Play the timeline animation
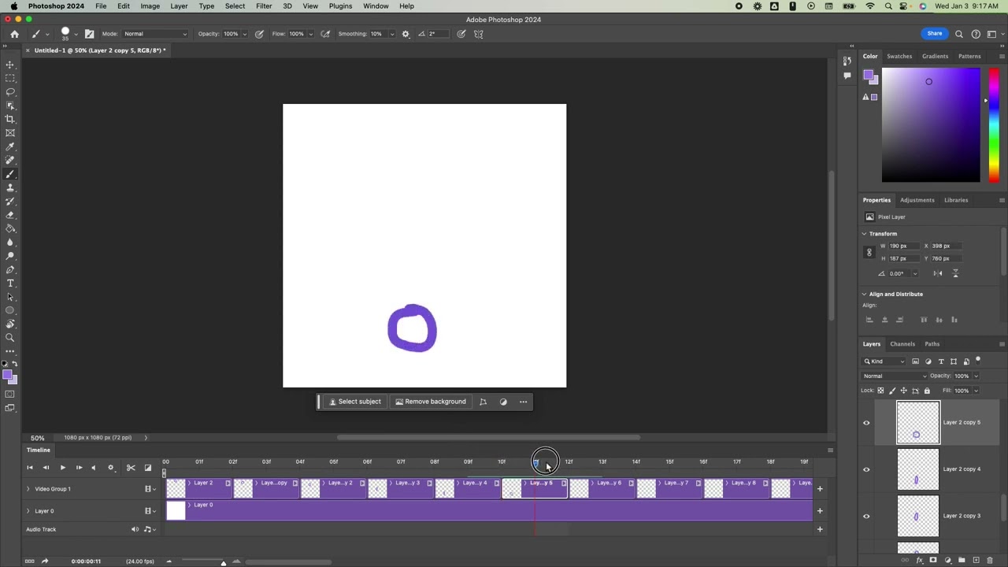This screenshot has width=1008, height=567. click(62, 468)
